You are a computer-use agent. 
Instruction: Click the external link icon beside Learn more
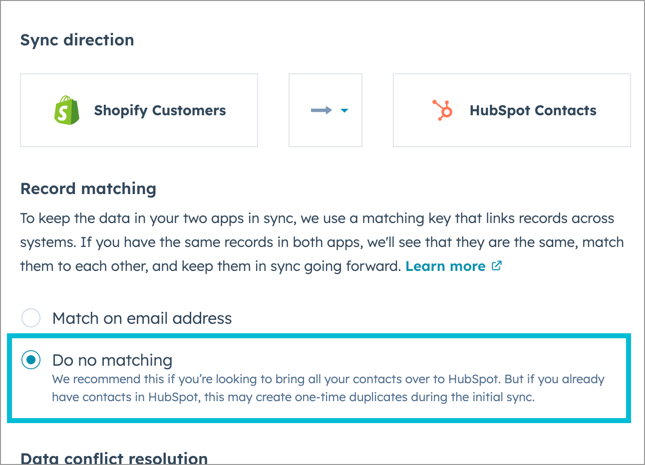click(496, 266)
